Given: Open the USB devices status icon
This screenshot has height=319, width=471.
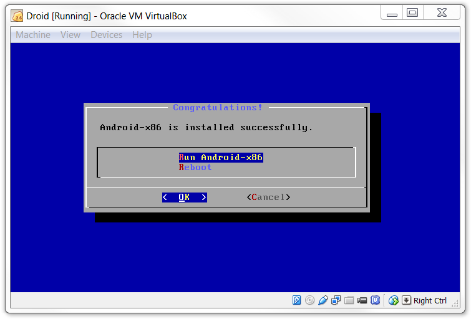Looking at the screenshot, I should pos(323,300).
